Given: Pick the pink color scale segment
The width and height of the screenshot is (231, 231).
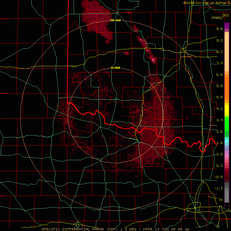Looking at the screenshot, I should (227, 156).
